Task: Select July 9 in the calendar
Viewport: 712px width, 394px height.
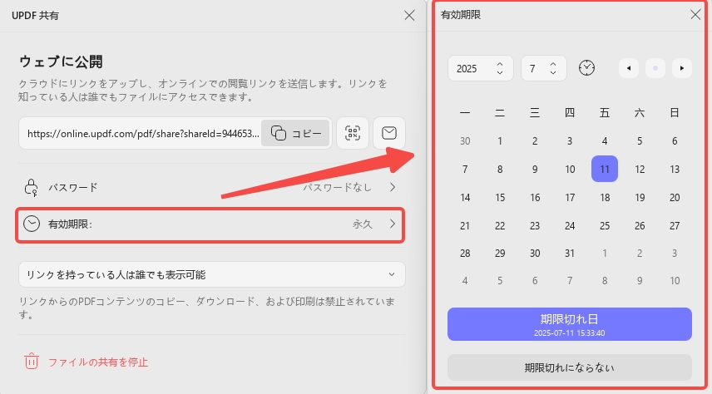Action: pyautogui.click(x=535, y=170)
